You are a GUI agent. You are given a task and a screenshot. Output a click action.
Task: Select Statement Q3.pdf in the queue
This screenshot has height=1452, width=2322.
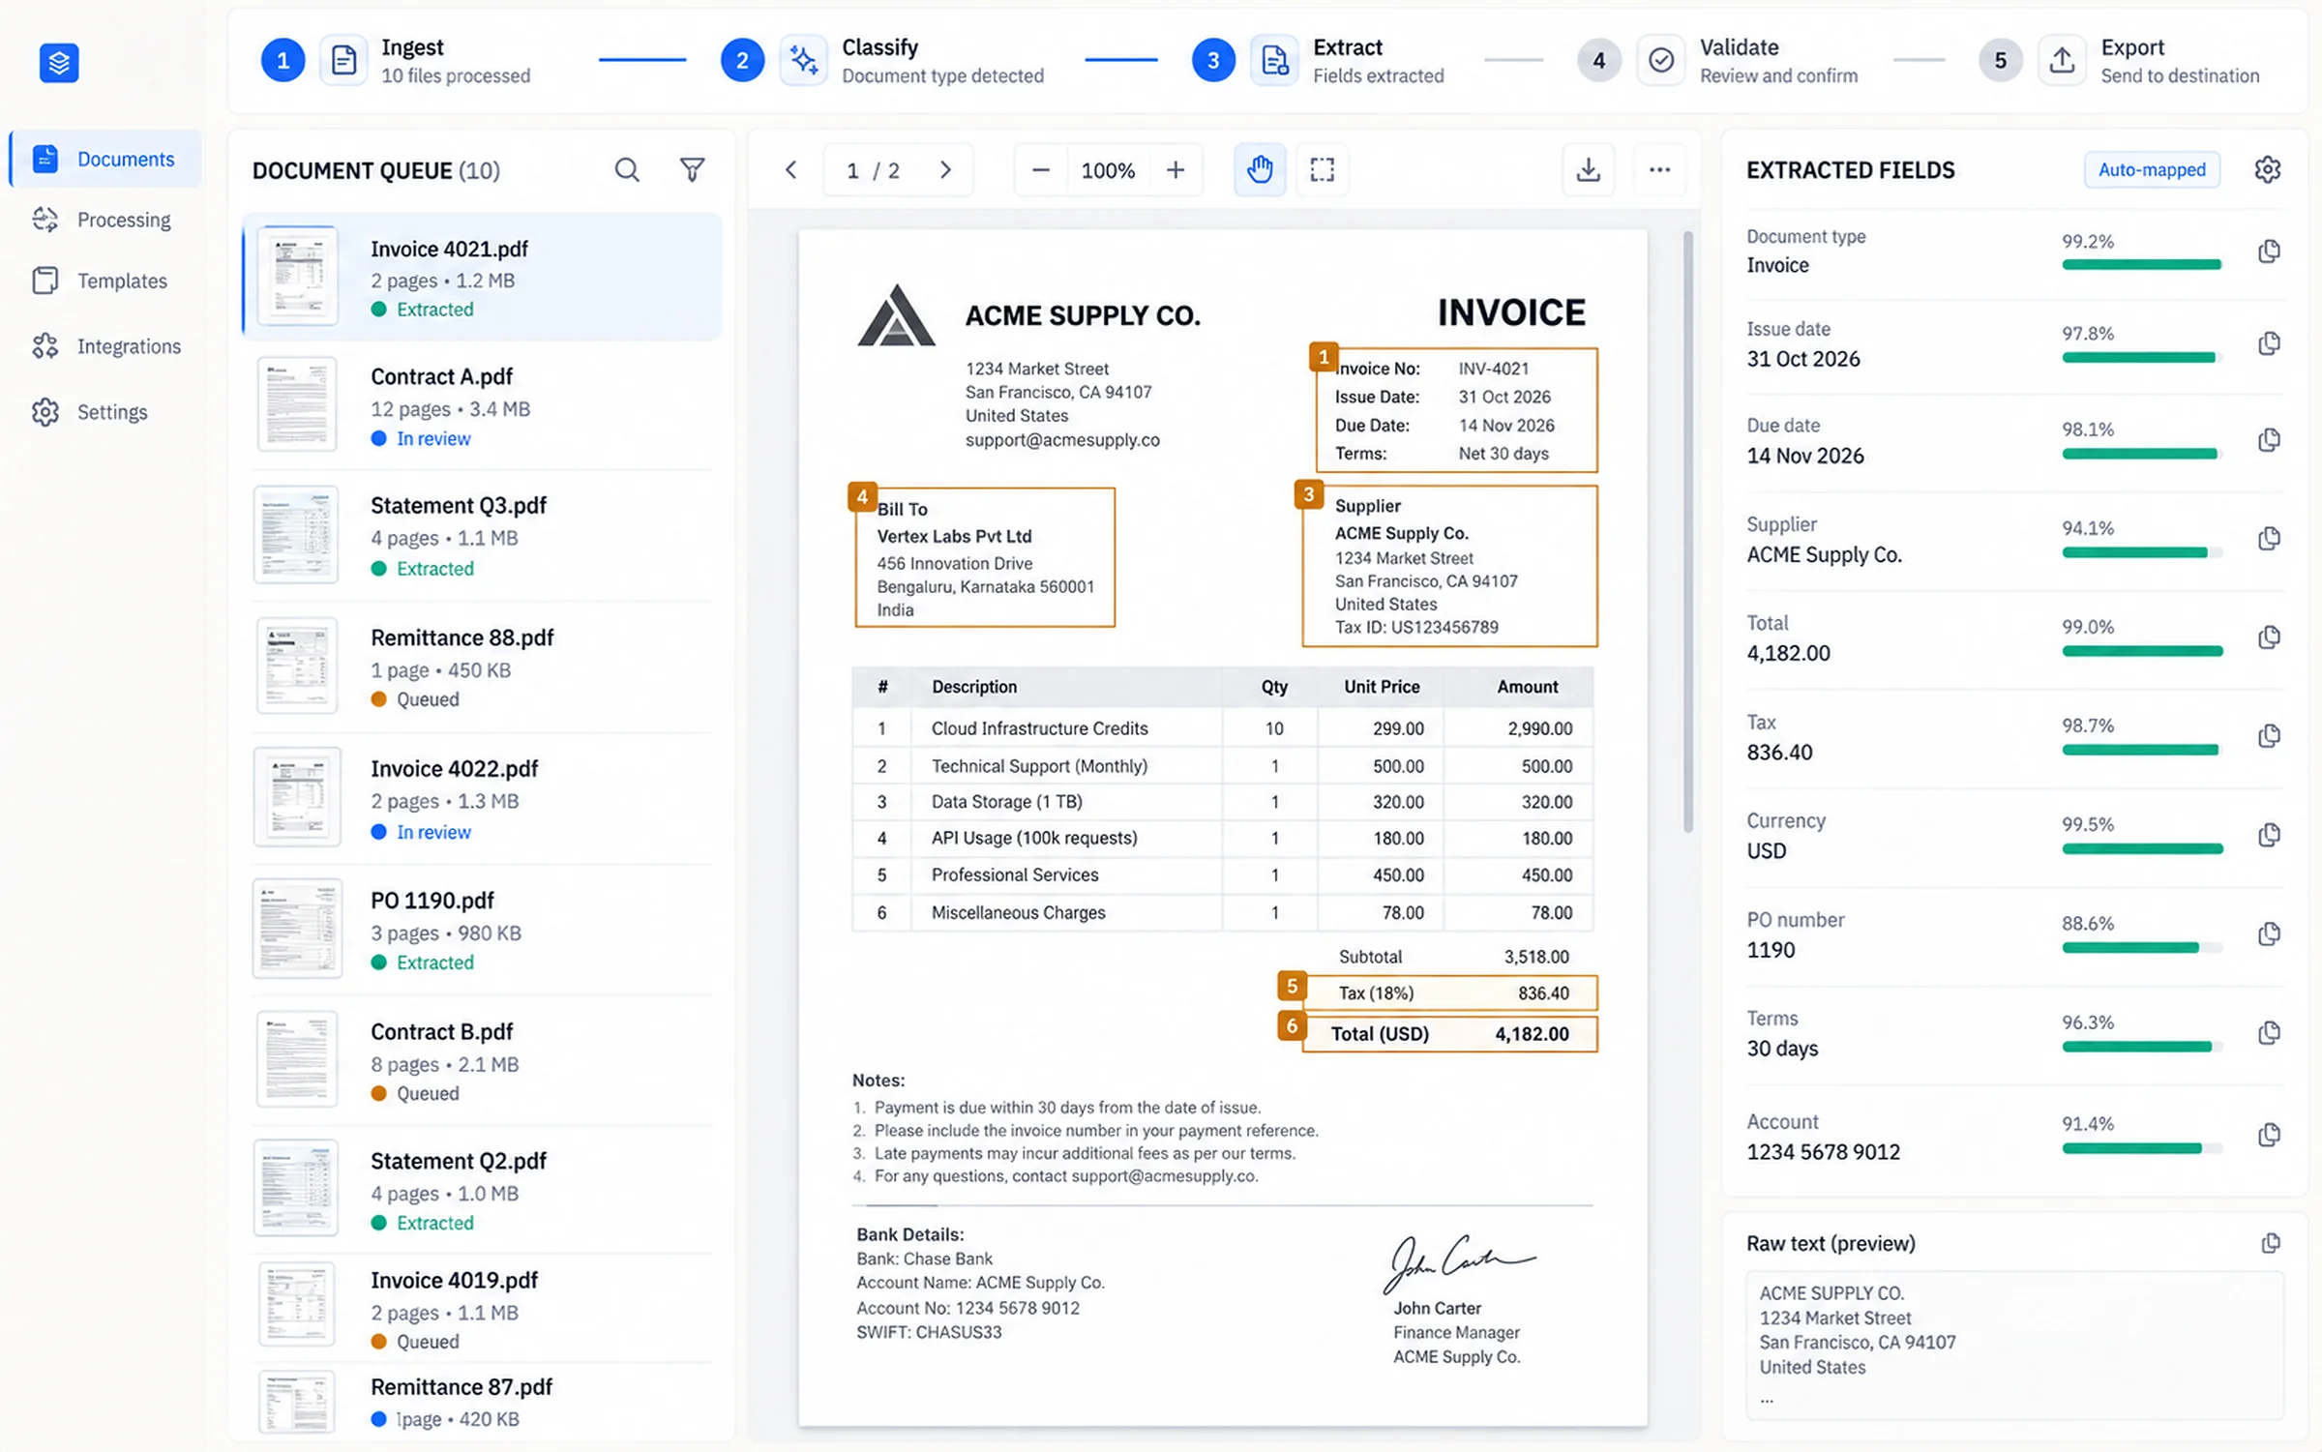482,536
